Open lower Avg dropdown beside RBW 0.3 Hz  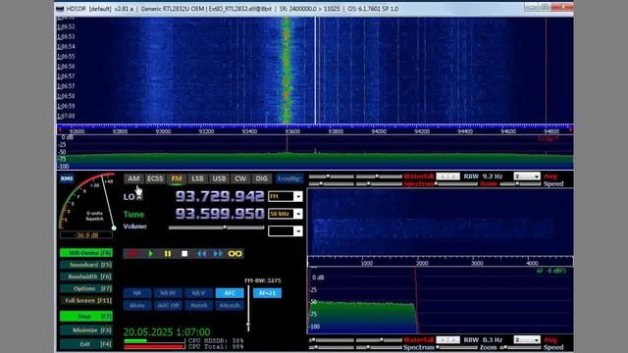pos(527,340)
